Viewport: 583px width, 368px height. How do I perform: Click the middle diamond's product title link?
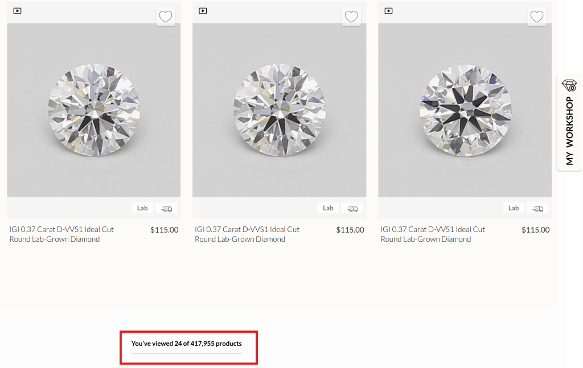[247, 234]
